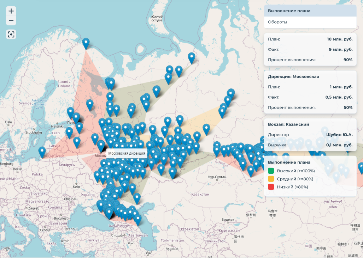This screenshot has height=258, width=363.
Task: Click the marker on the Baltic coast beside Lietuva
Action: [42, 153]
